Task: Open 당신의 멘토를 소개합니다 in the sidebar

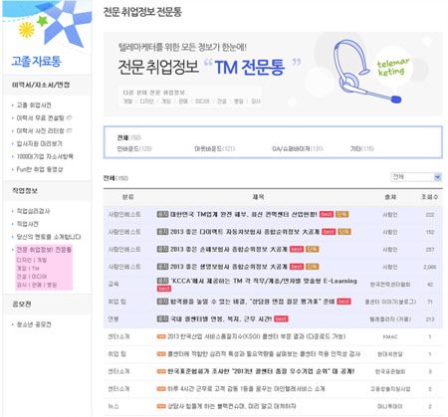Action: 49,237
